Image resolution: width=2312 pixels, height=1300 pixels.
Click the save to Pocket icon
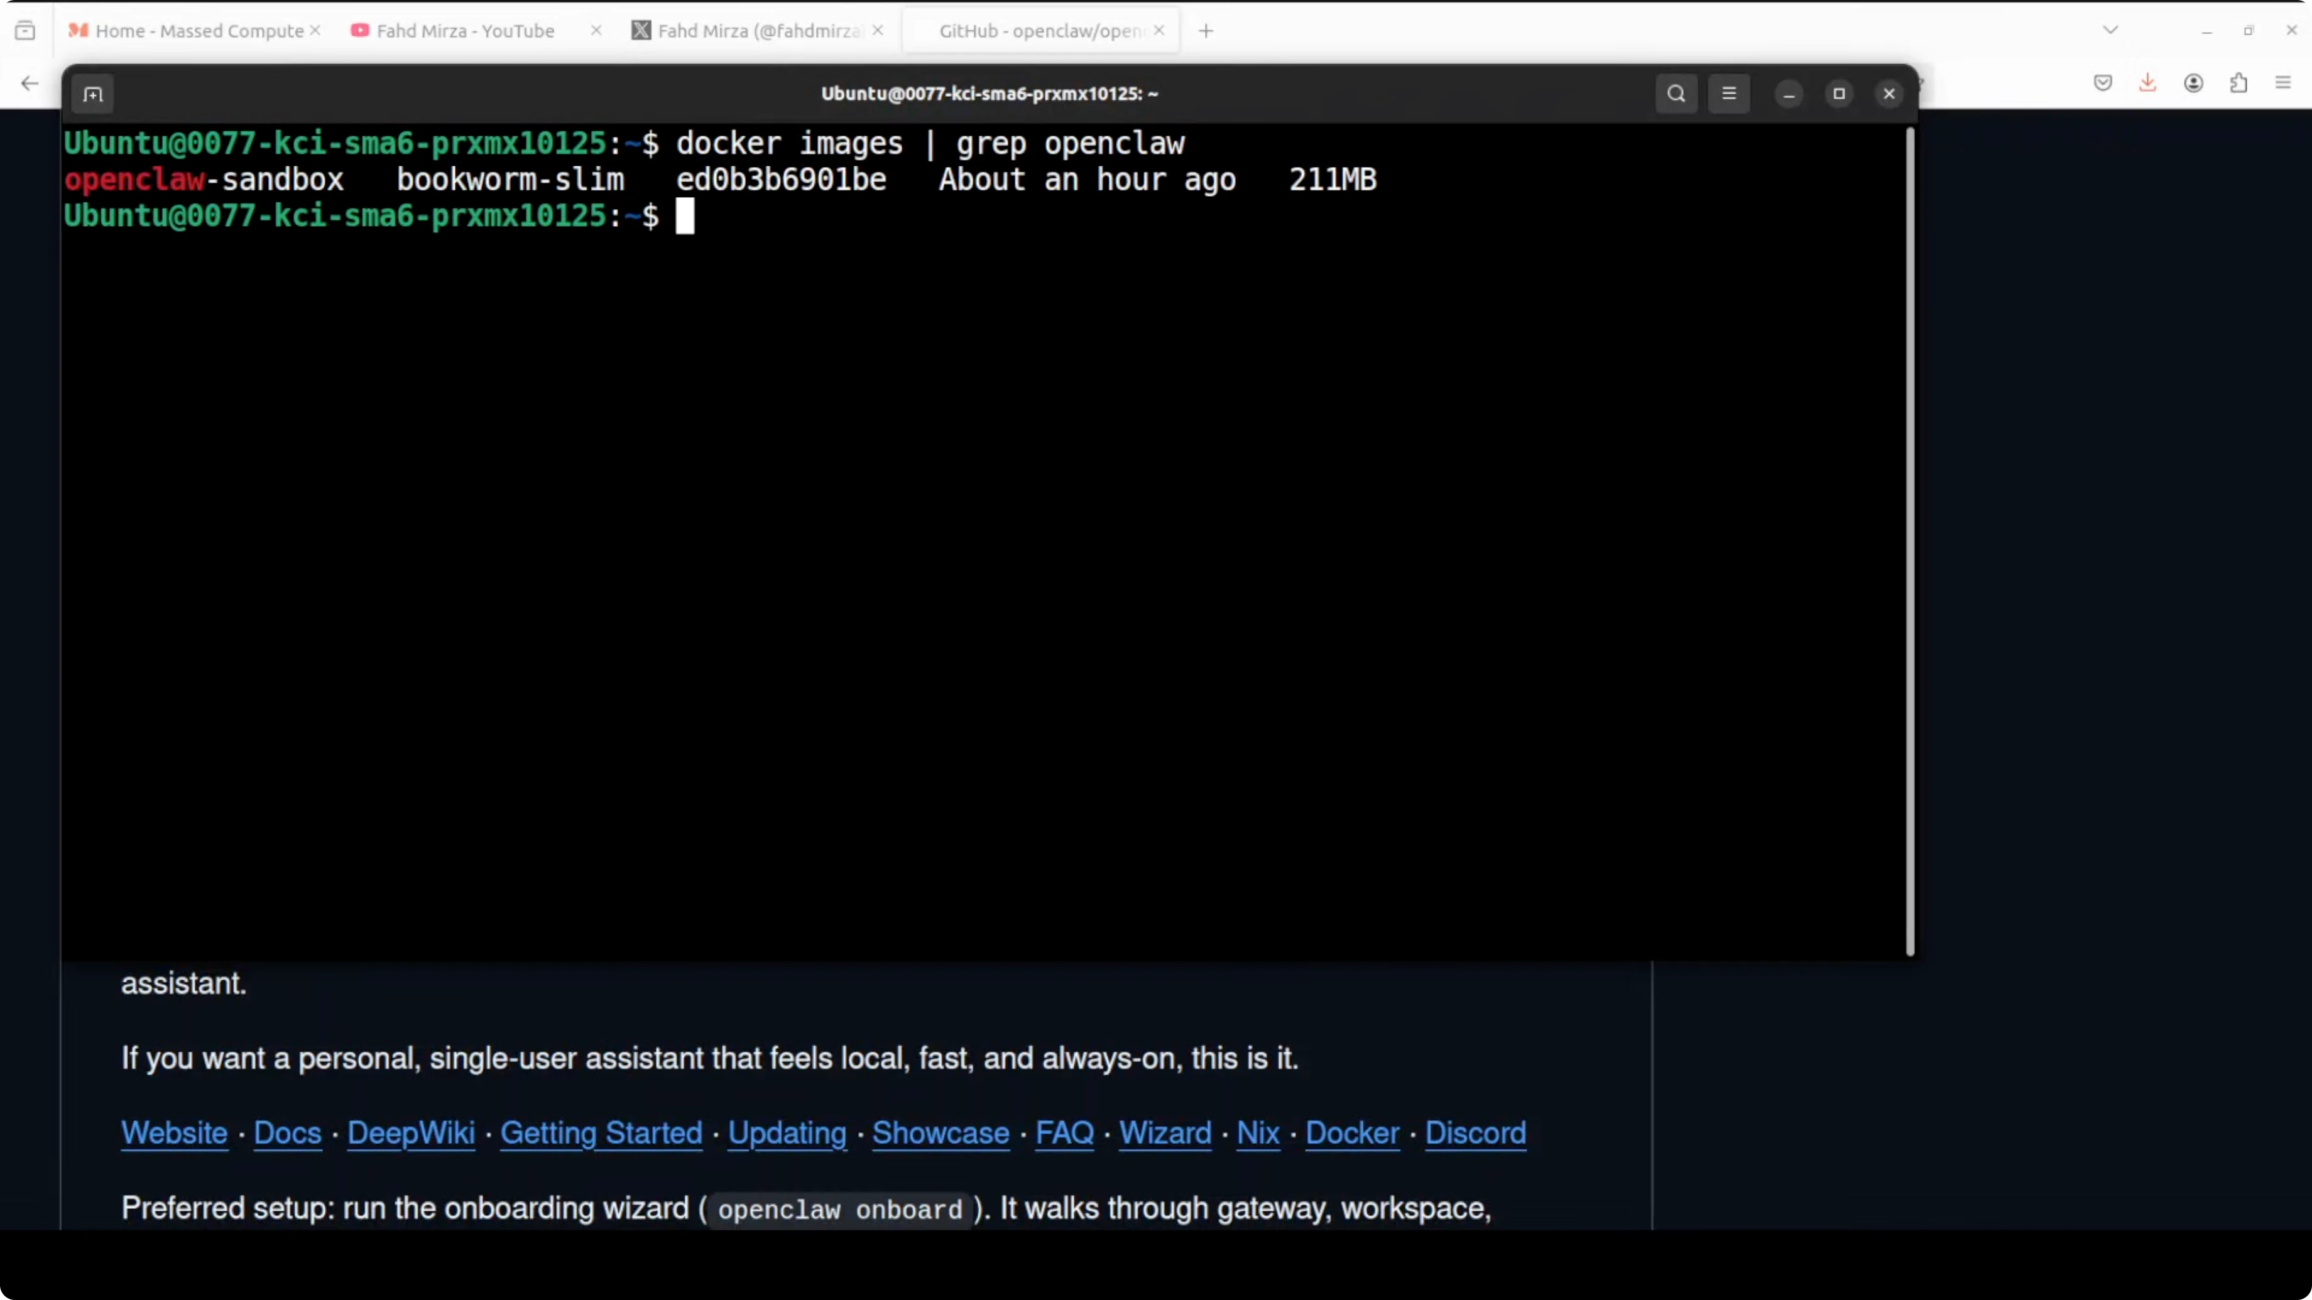coord(2102,82)
